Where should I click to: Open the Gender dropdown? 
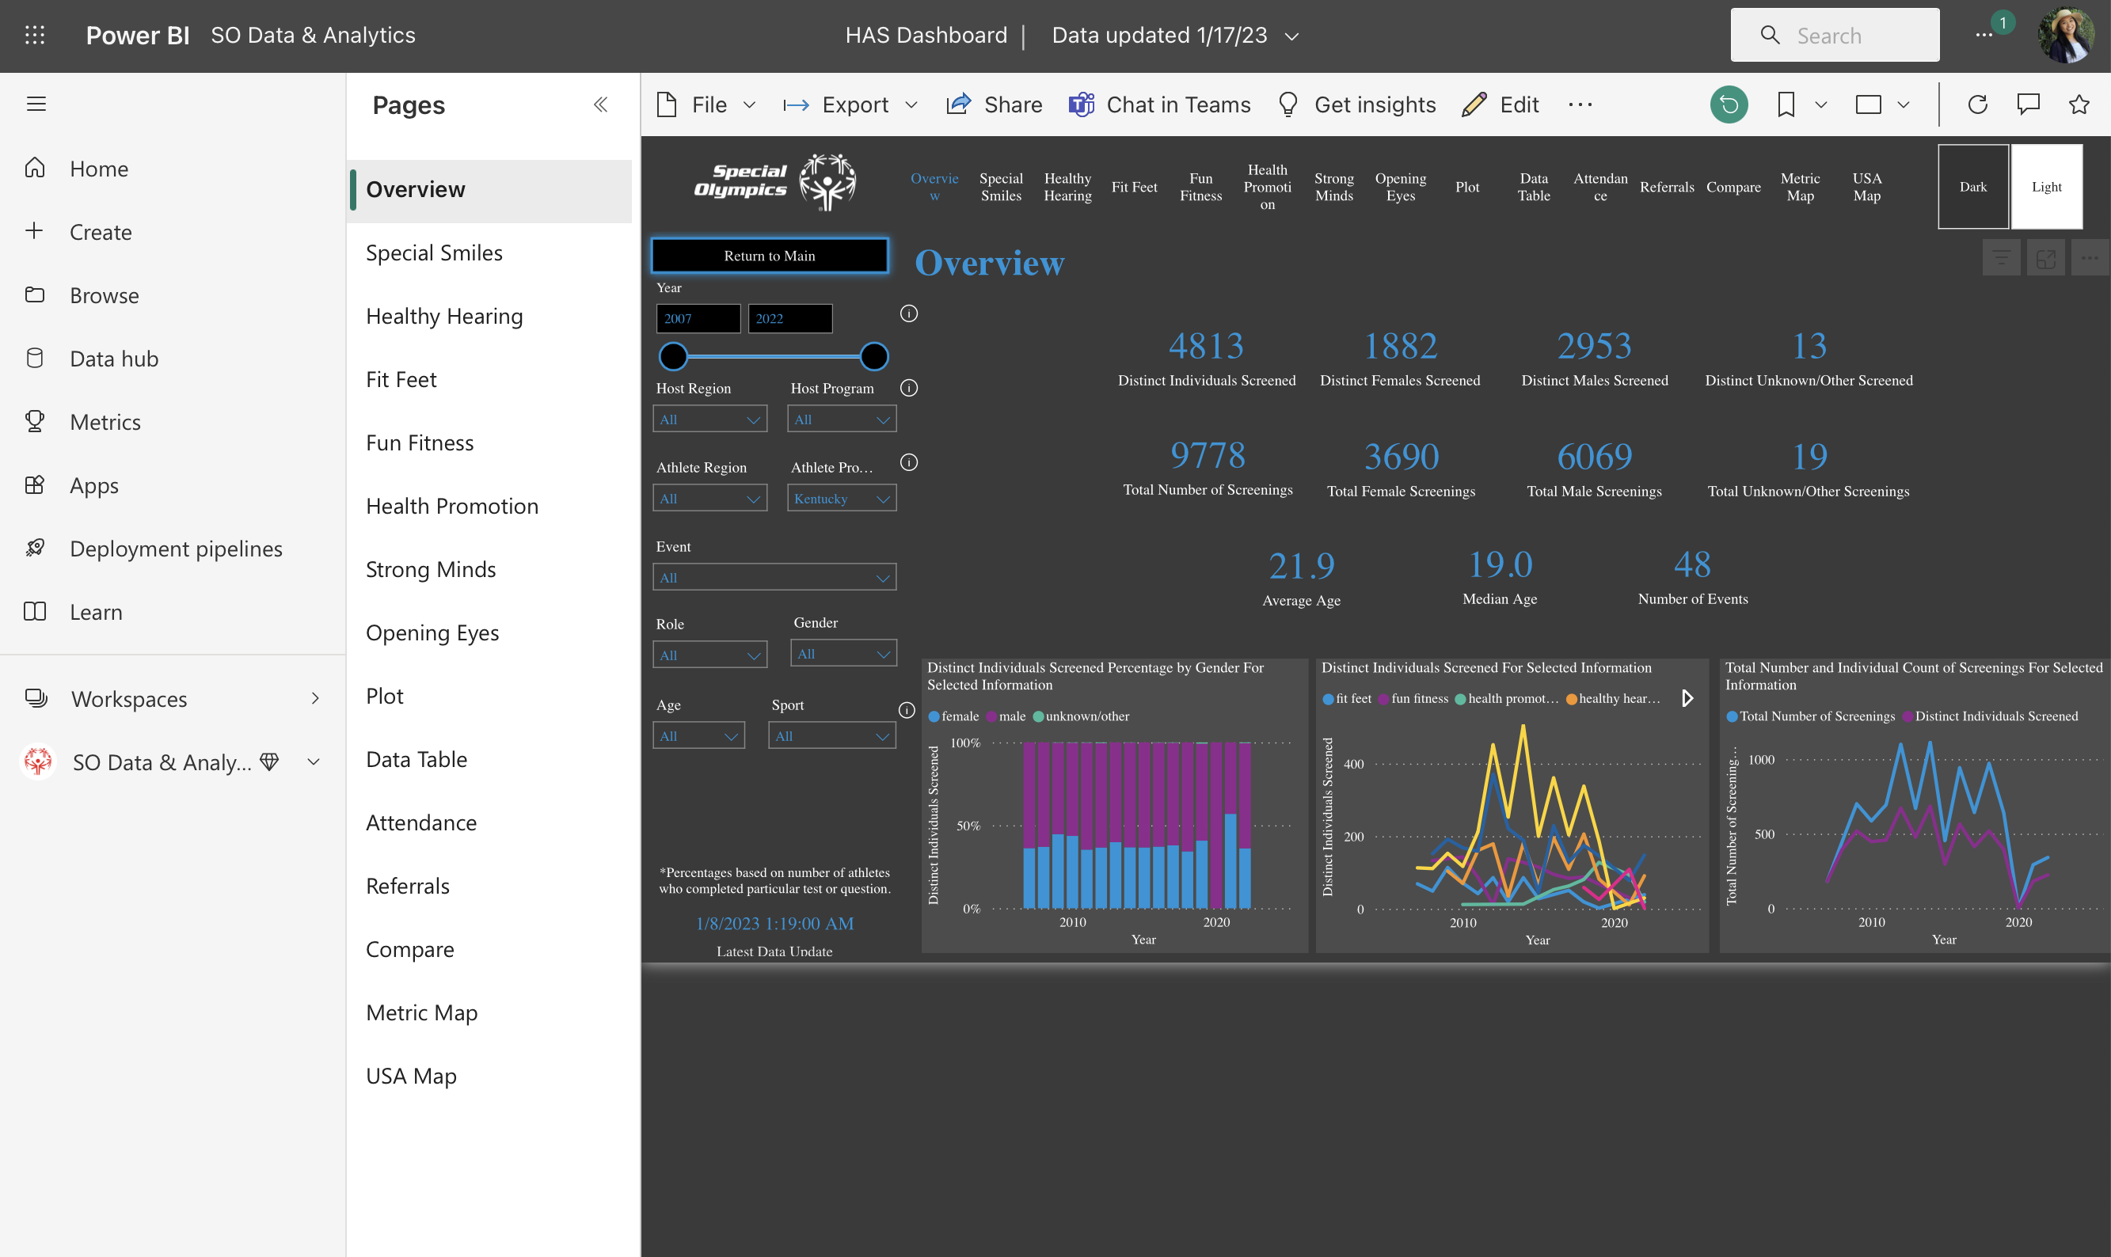coord(844,653)
